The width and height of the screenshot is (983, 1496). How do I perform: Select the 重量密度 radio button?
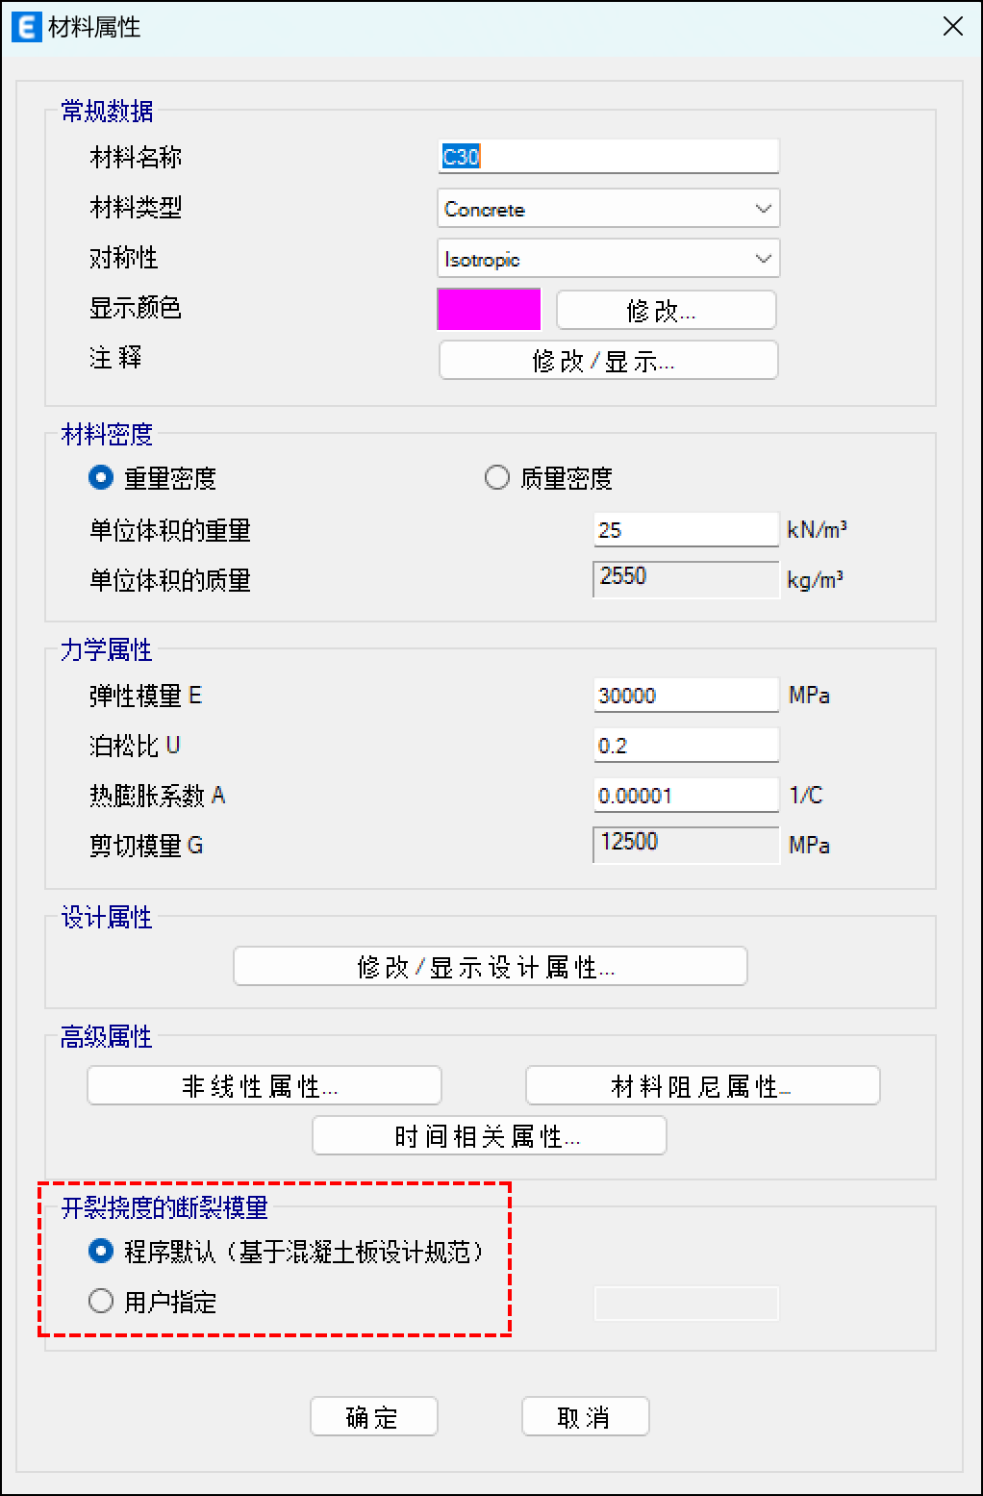tap(101, 477)
